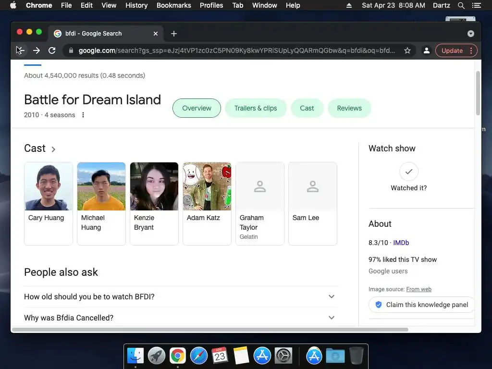Expand 'How old should you be to watch BFDI?'
The height and width of the screenshot is (369, 492).
(x=181, y=296)
